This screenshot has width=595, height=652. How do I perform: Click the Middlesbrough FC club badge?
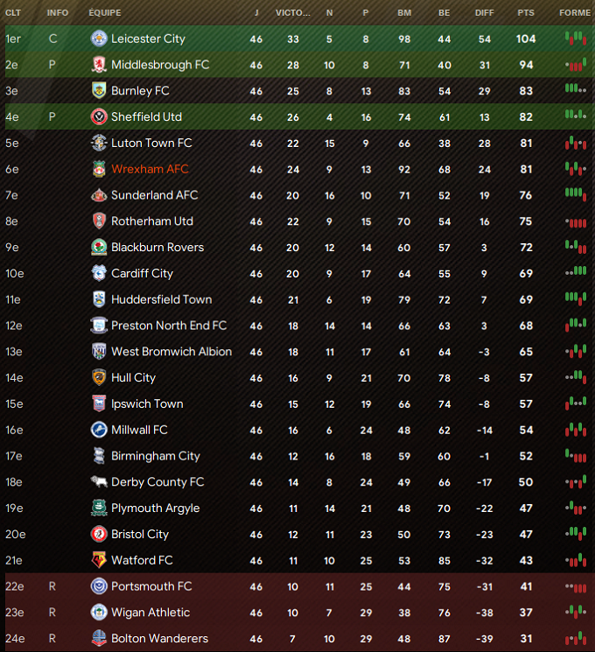click(x=99, y=65)
